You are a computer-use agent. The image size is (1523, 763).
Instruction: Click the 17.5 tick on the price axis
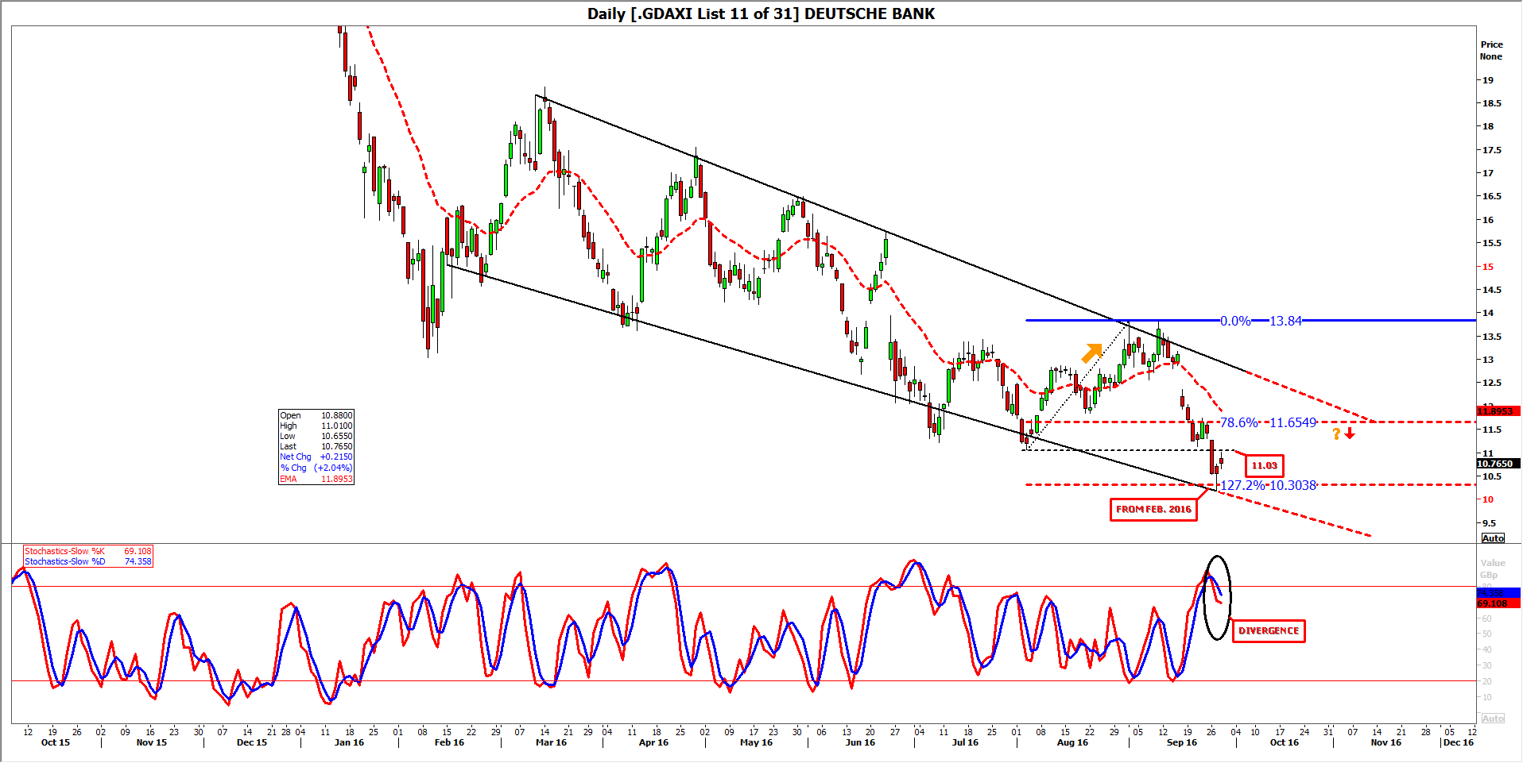coord(1491,150)
